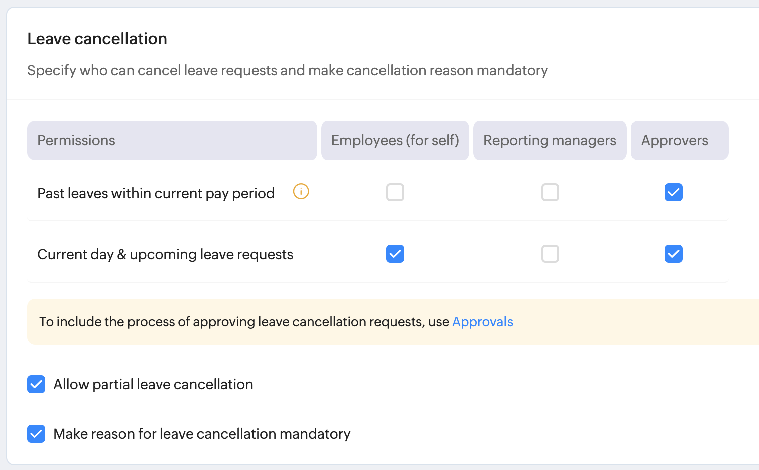Uncheck Approvers for past leaves within pay period
The image size is (759, 470).
pyautogui.click(x=673, y=192)
